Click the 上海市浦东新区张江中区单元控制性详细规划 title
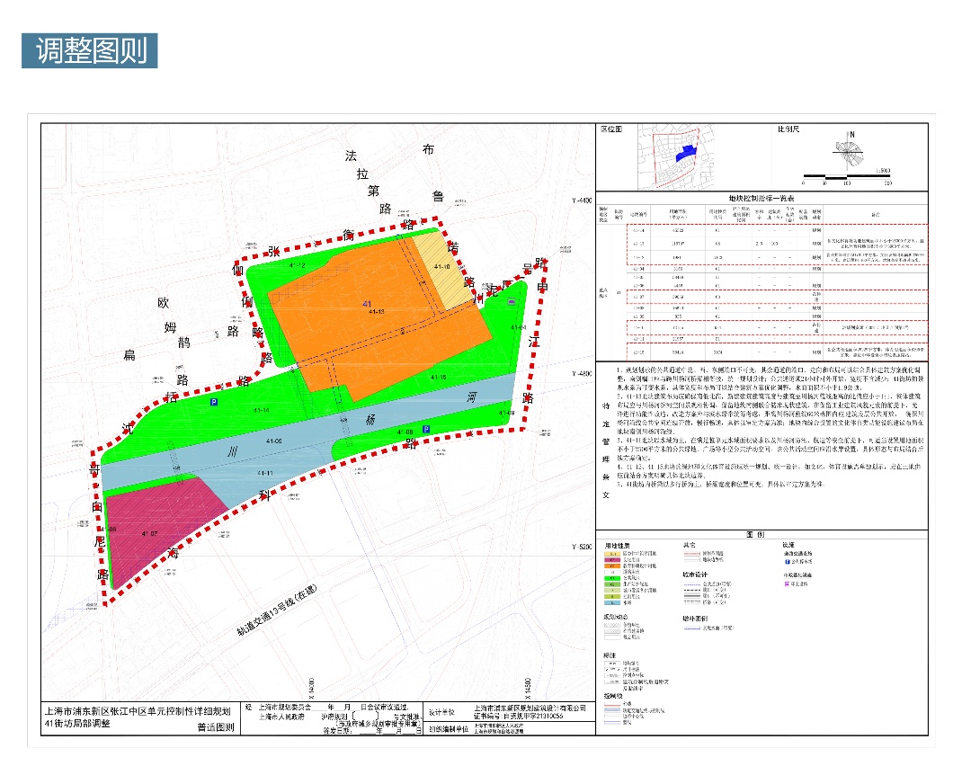The width and height of the screenshot is (962, 775). coord(137,711)
